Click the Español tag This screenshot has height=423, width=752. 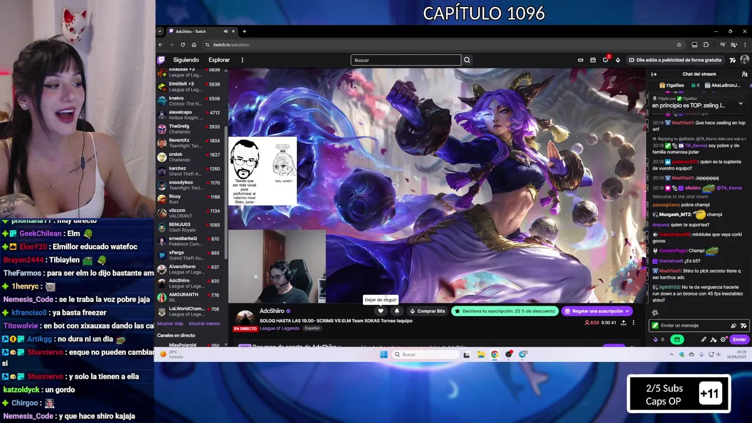(x=312, y=328)
